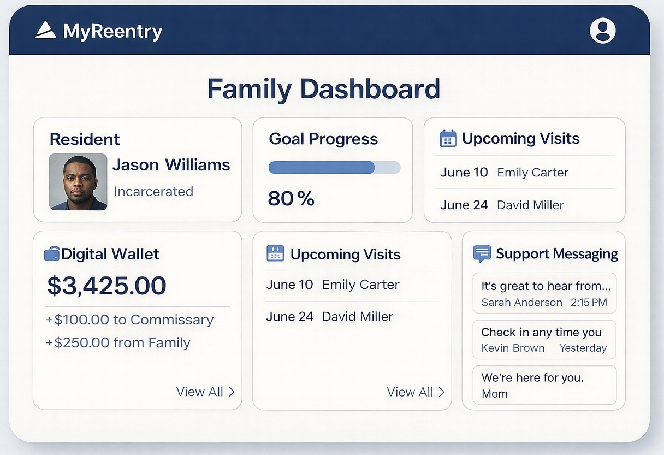Select June 10 Emily Carter visit in top card
This screenshot has height=455, width=664.
click(505, 173)
